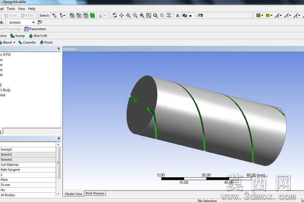Viewport: 304px width, 202px height.
Task: Click the details panel scrollbar thumb
Action: [58, 162]
